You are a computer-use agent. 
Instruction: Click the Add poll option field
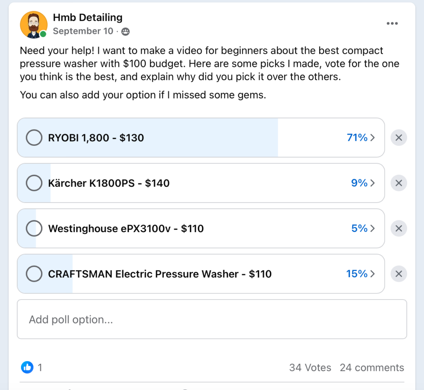click(212, 319)
